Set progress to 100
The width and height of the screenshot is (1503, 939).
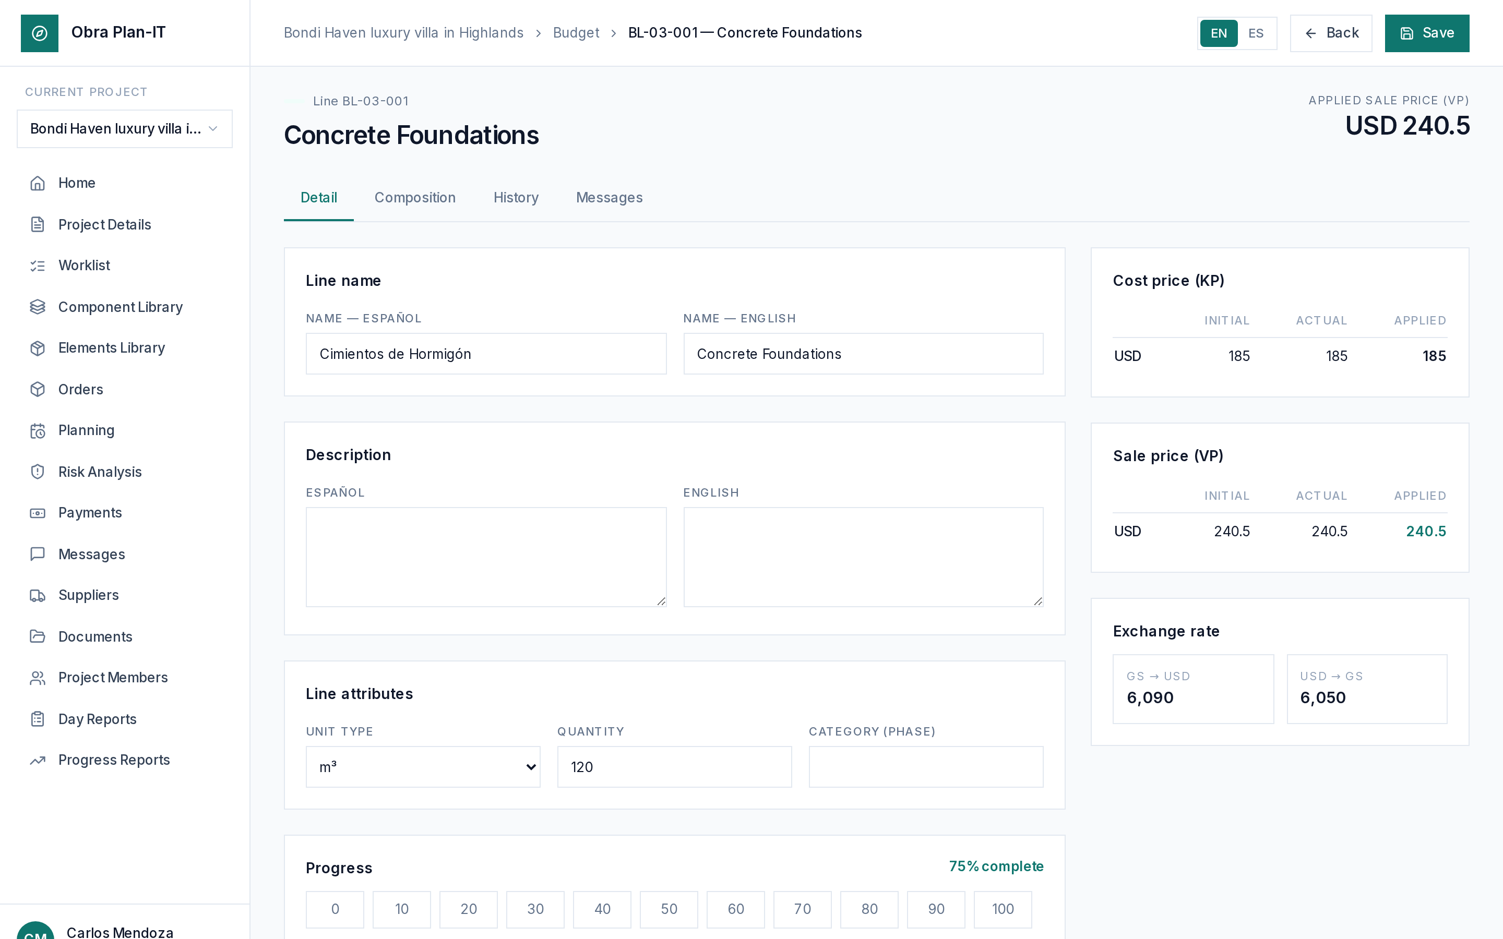click(1003, 909)
